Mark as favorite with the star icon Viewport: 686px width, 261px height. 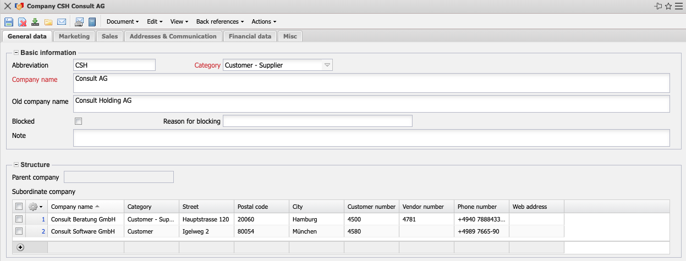[668, 6]
